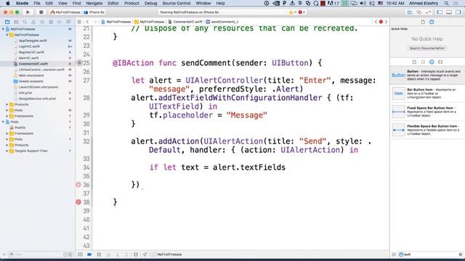This screenshot has height=261, width=465.
Task: Expand the Frameworks folder under MyFirstFirebase
Action: 7,116
